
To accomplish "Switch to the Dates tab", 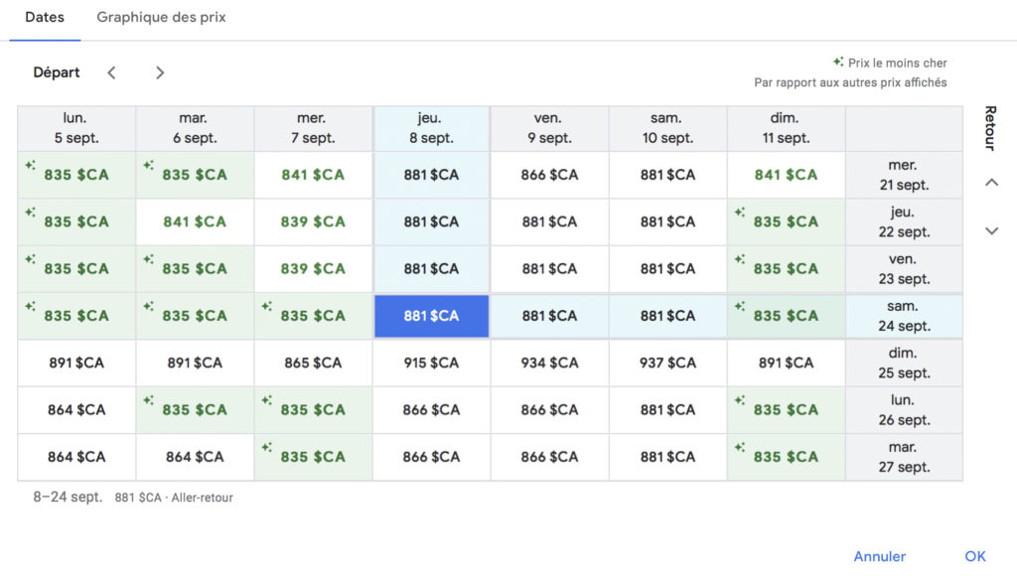I will pyautogui.click(x=44, y=18).
